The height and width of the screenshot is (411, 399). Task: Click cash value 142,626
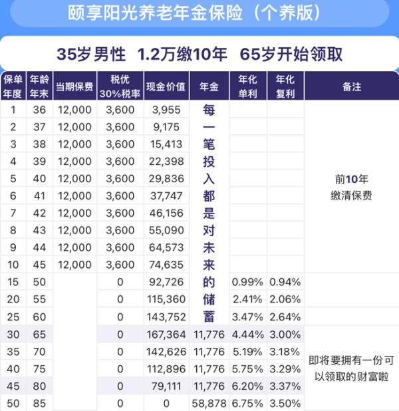166,352
